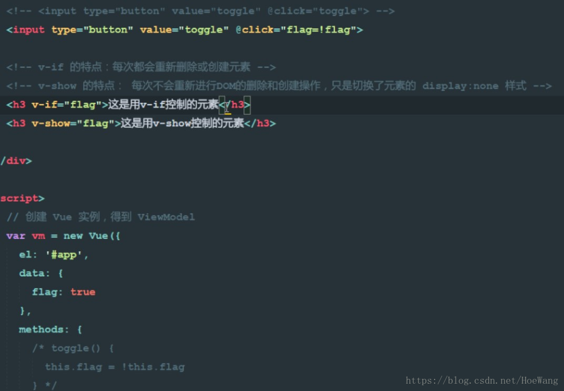Click the 'this.flag = !this.flag' comment line

(115, 367)
